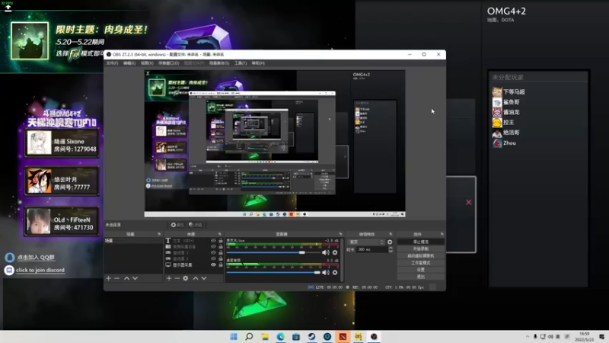Move the source down with the 来源 panel down chevron
The width and height of the screenshot is (609, 343).
(x=204, y=278)
